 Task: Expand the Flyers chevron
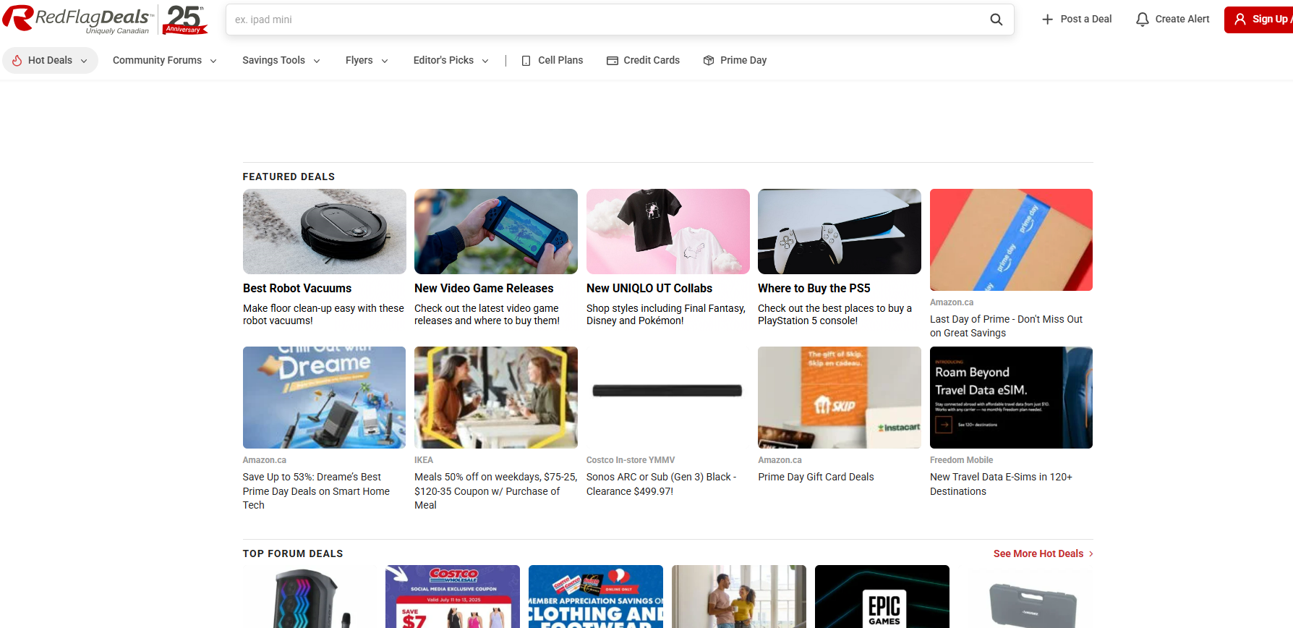(385, 61)
